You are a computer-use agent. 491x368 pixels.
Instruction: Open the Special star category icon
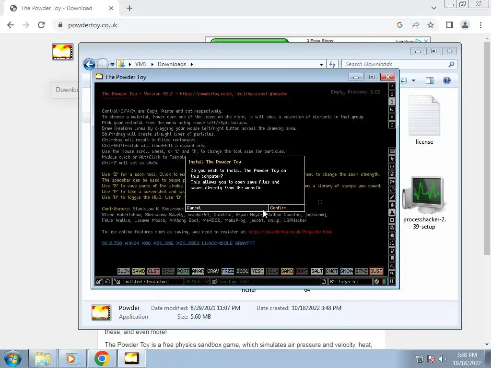click(392, 235)
